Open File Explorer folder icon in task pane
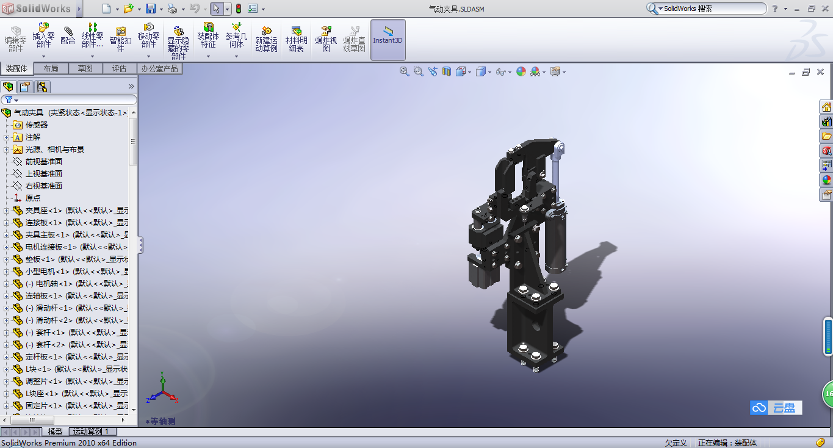 click(x=826, y=136)
